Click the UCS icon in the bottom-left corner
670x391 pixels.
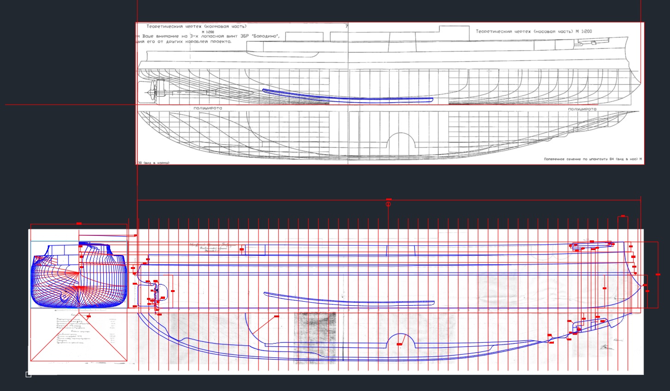(x=29, y=374)
